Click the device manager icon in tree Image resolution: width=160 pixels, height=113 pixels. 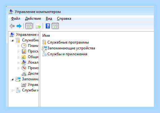click(x=24, y=73)
